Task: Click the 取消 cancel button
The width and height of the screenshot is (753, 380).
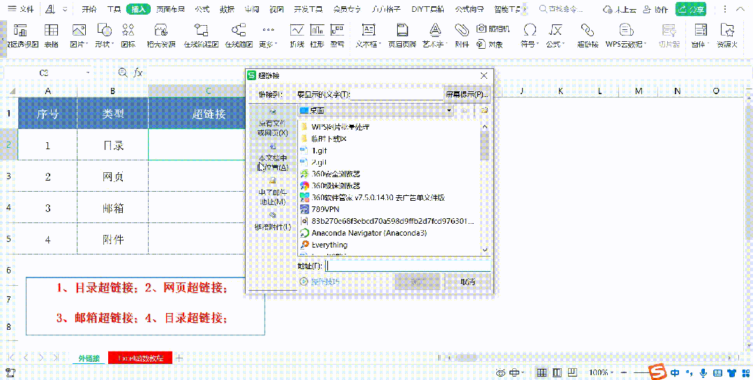Action: (468, 282)
